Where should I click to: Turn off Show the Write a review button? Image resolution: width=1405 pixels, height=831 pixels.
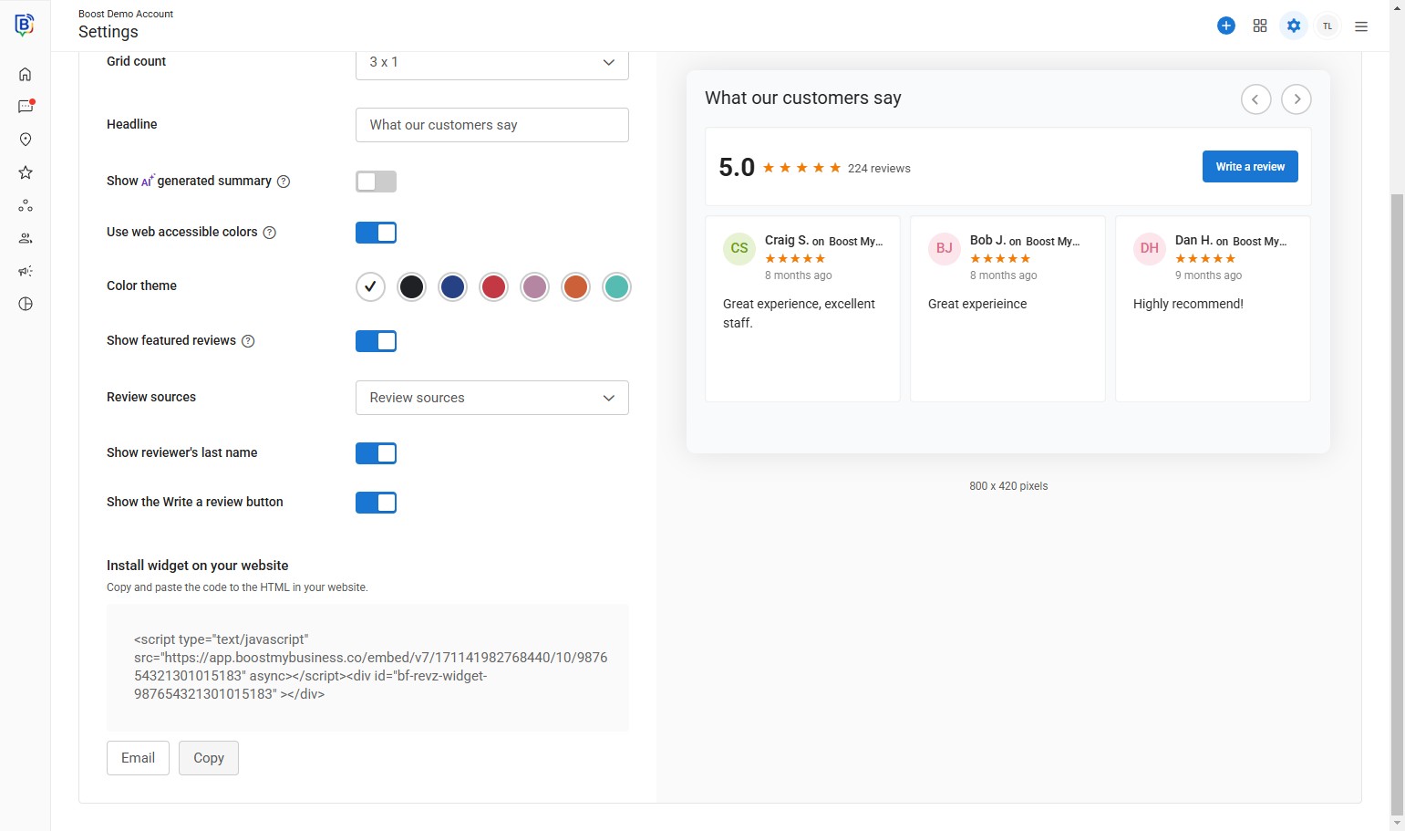coord(376,503)
